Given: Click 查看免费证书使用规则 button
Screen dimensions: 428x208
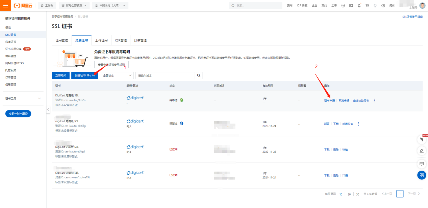Looking at the screenshot, I should tap(111, 65).
